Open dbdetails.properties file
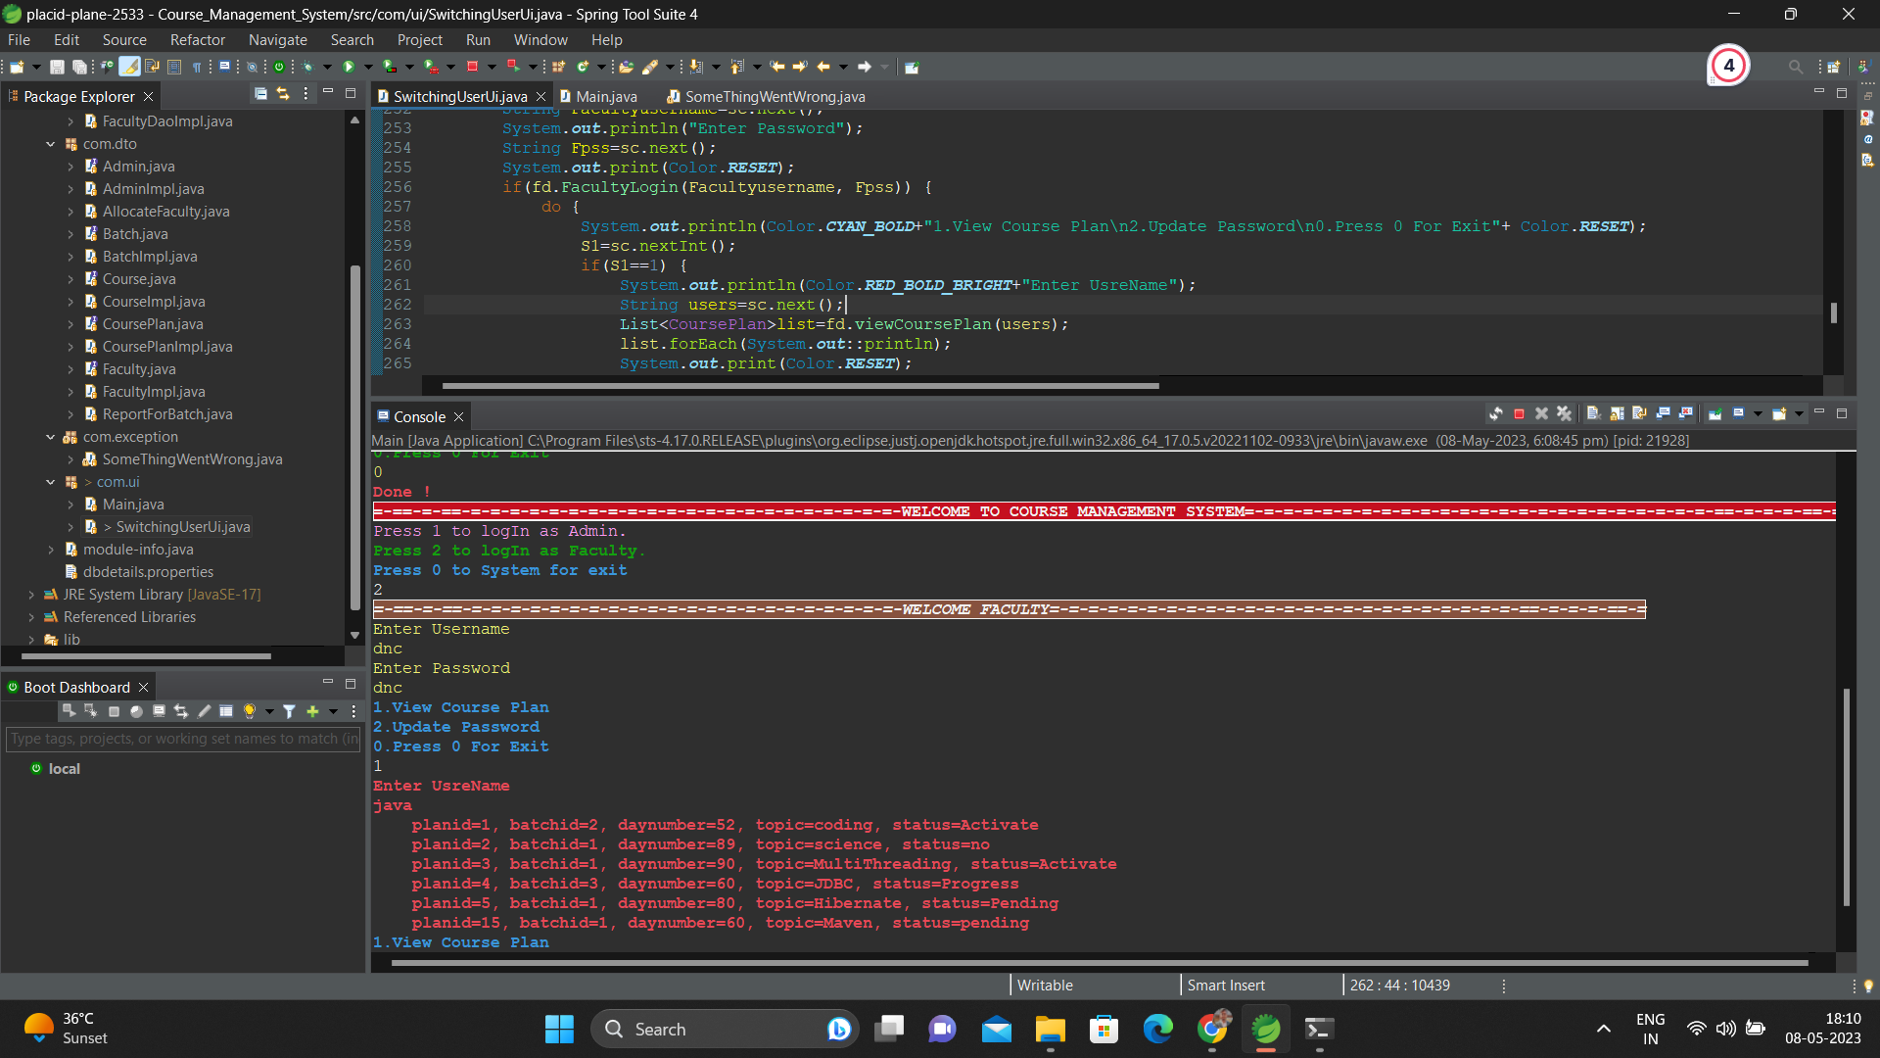 (x=149, y=571)
